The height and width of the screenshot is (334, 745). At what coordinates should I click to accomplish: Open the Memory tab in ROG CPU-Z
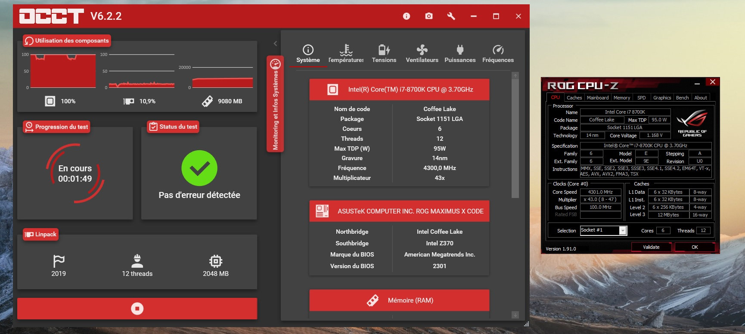click(x=622, y=98)
